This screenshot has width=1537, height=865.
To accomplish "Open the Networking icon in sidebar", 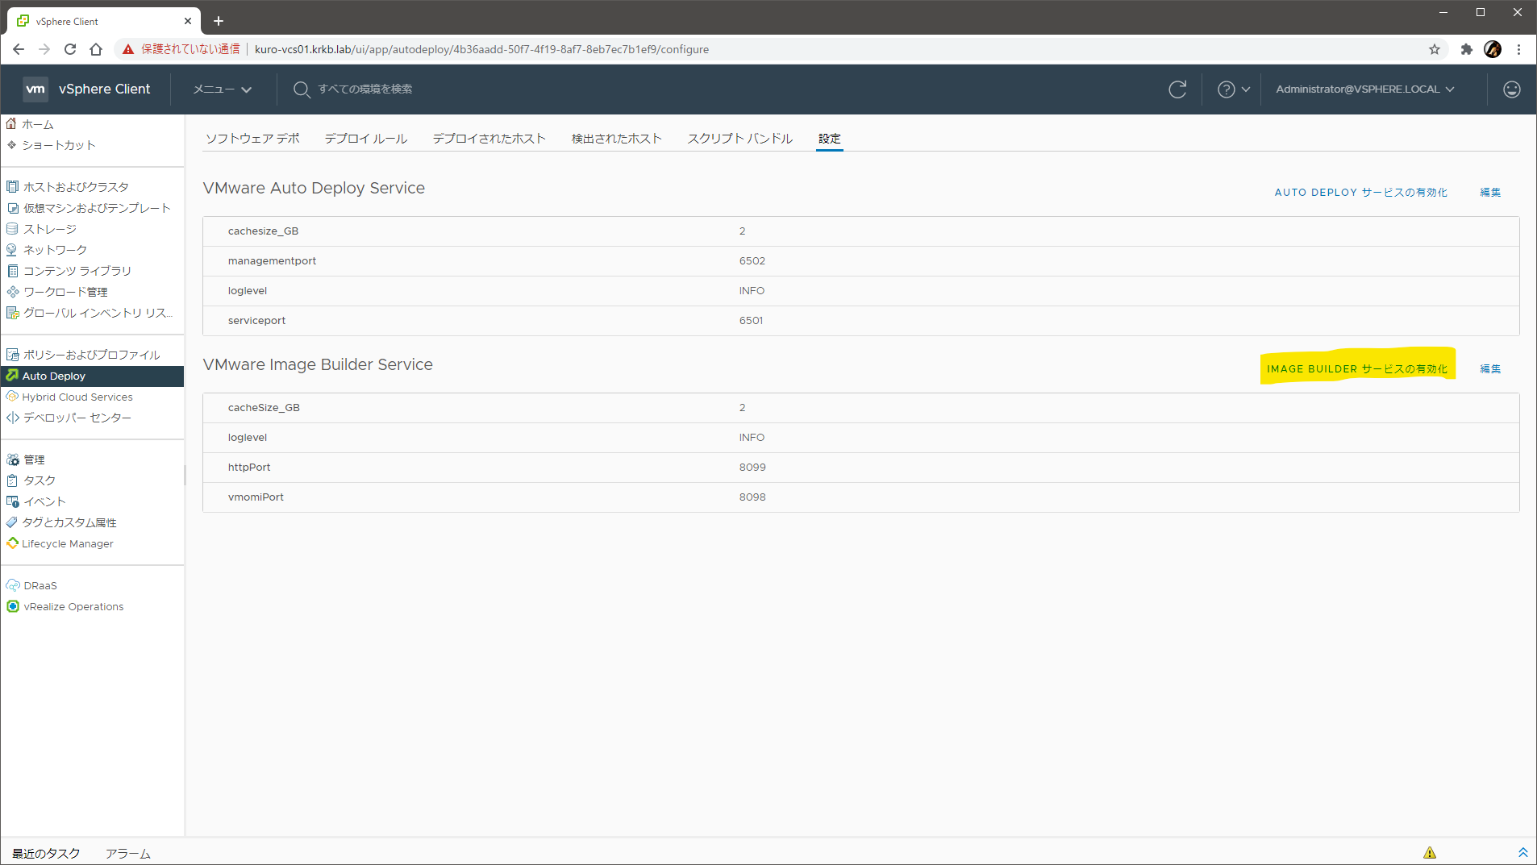I will pyautogui.click(x=13, y=250).
